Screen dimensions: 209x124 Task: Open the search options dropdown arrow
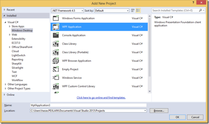pyautogui.click(x=203, y=10)
